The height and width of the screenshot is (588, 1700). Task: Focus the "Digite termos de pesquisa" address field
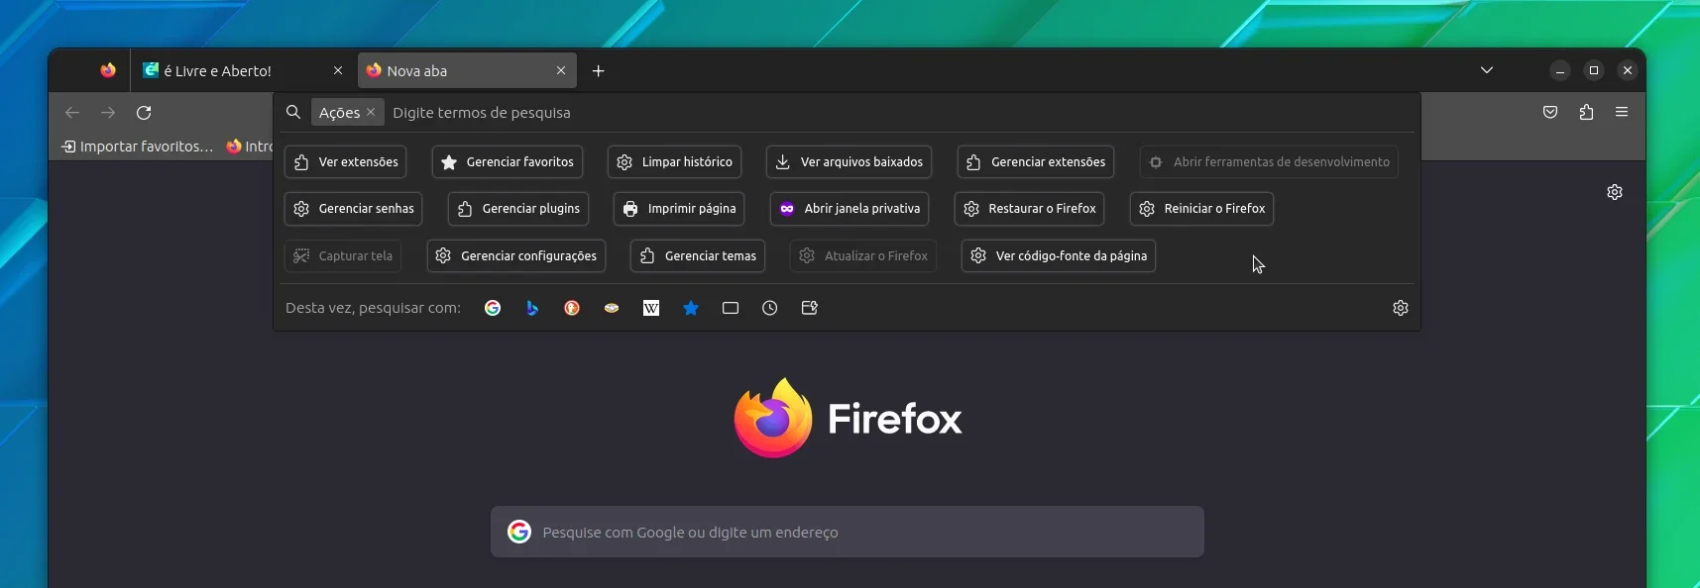900,113
